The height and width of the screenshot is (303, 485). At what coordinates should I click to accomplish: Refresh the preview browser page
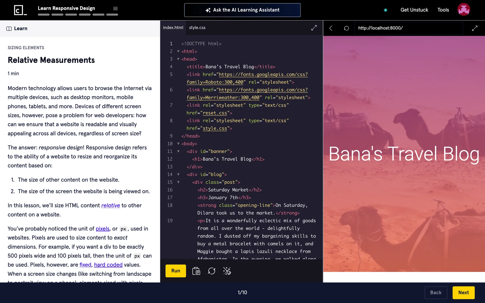[346, 28]
